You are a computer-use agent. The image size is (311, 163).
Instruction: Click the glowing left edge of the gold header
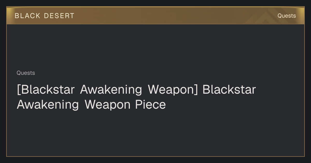click(x=9, y=16)
